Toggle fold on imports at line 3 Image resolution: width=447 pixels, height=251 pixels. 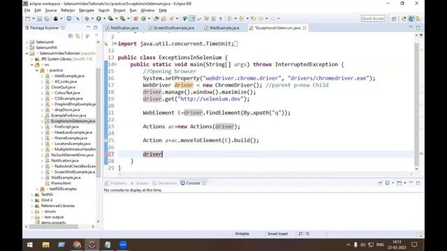115,43
